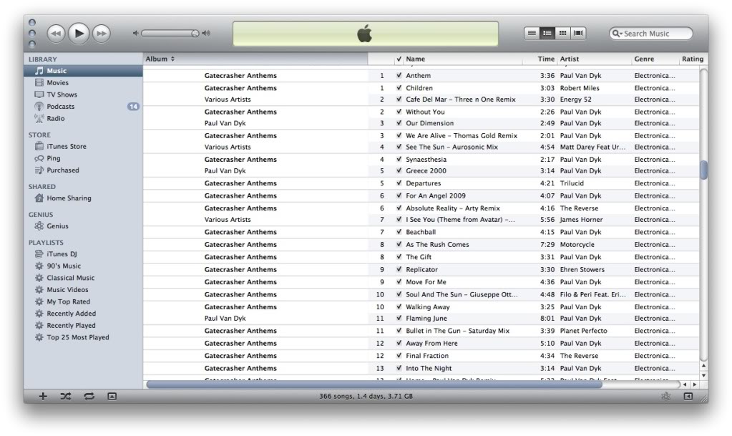Uncheck the song "Greece 2000"

[x=399, y=171]
